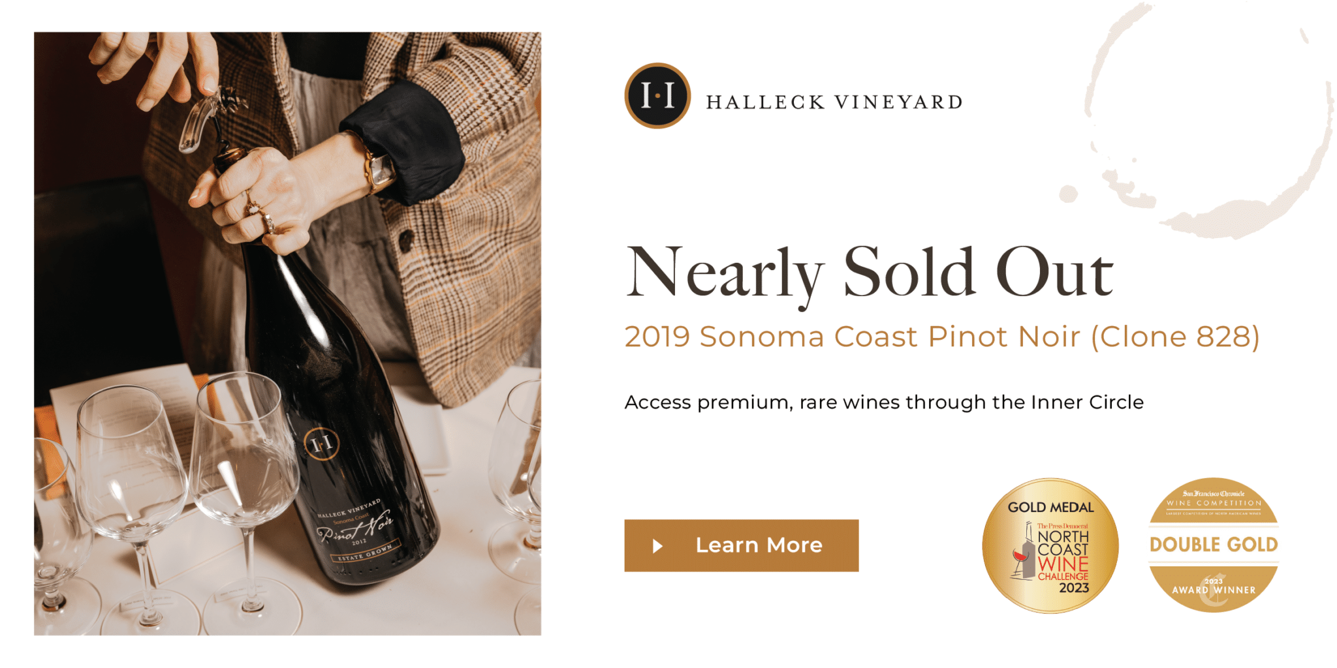Viewport: 1337px width, 668px height.
Task: Click the Inner Circle access tagline
Action: coord(884,402)
